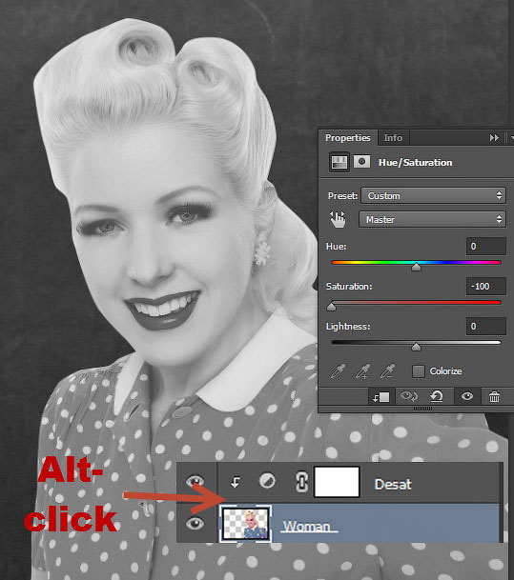The height and width of the screenshot is (580, 514).
Task: Select the Subtract from Sample eyedropper
Action: pyautogui.click(x=388, y=371)
